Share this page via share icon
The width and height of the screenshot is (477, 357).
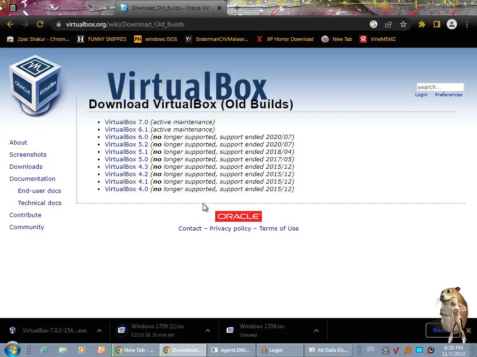388,24
